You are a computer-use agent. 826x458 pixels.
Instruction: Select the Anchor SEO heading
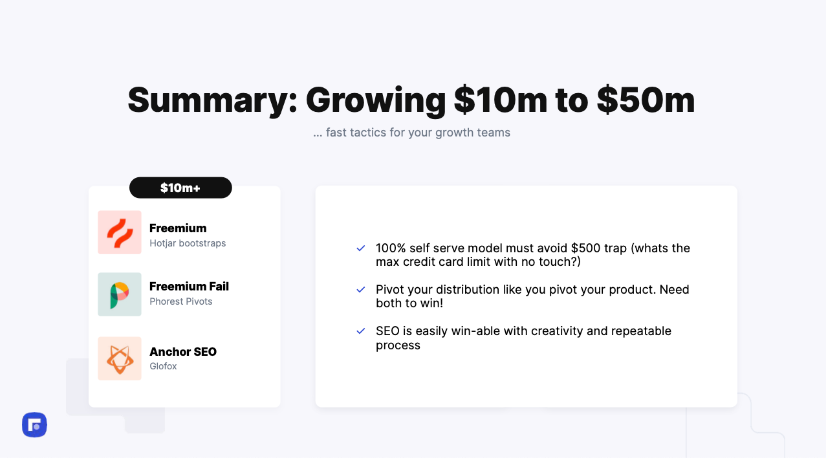pos(183,351)
